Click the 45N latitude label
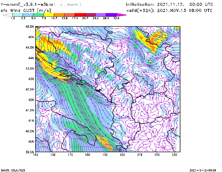This screenshot has width=222, height=172. (31, 37)
